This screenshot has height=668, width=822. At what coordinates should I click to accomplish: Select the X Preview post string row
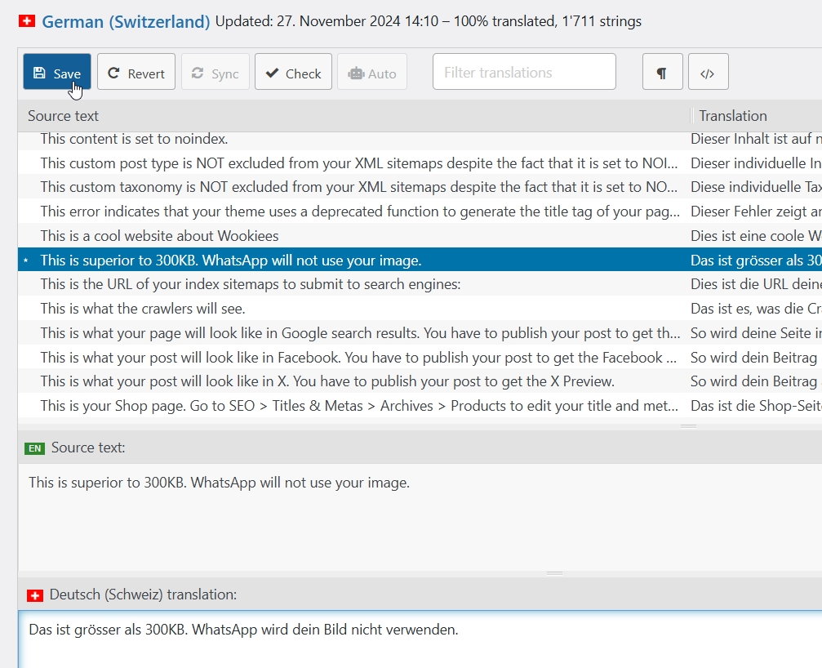click(327, 381)
